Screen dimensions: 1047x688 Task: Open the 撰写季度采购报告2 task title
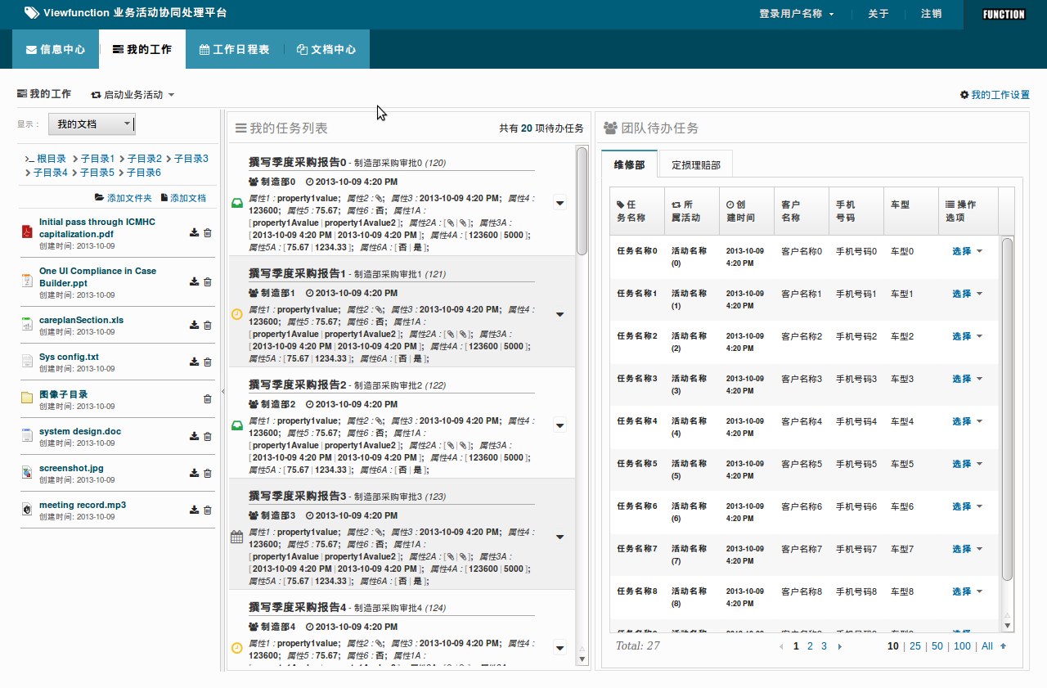pos(299,384)
